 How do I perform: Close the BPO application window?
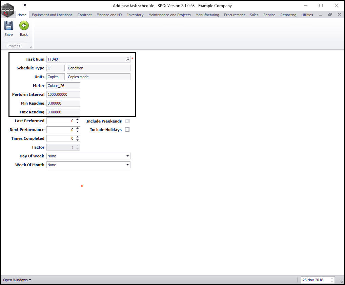coord(337,5)
